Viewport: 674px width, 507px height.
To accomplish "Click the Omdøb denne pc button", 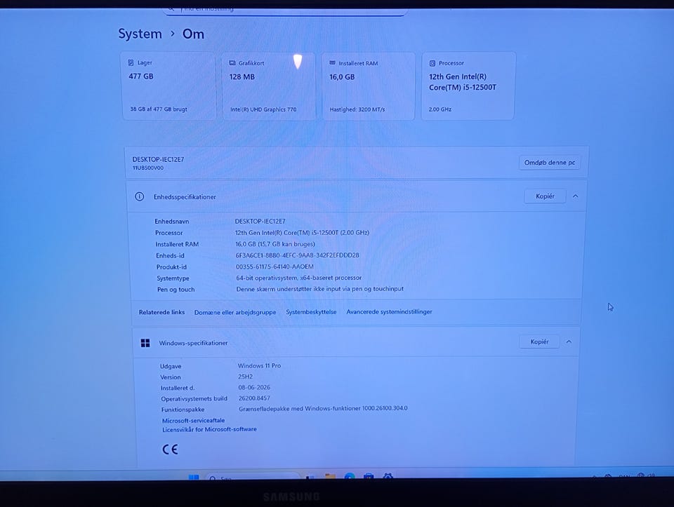I will click(x=549, y=163).
